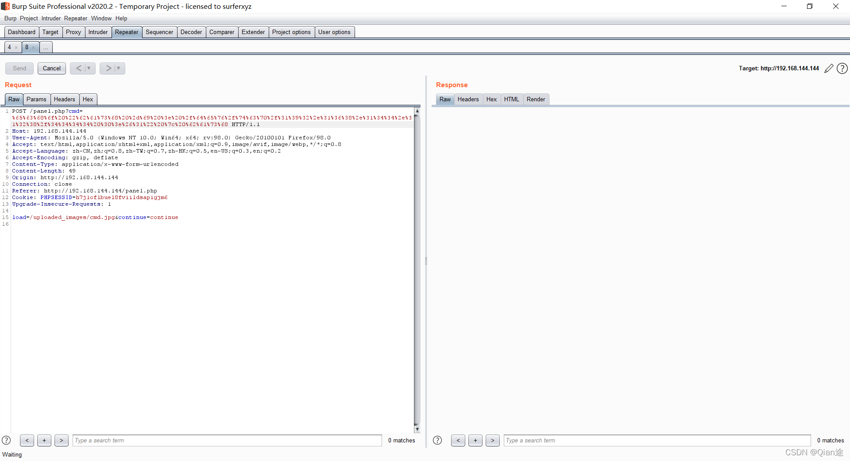850x461 pixels.
Task: Click response search plus options button
Action: [x=475, y=440]
